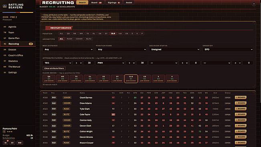This screenshot has height=147, width=261.
Task: Select the ALL archetype chip
Action: pyautogui.click(x=61, y=39)
